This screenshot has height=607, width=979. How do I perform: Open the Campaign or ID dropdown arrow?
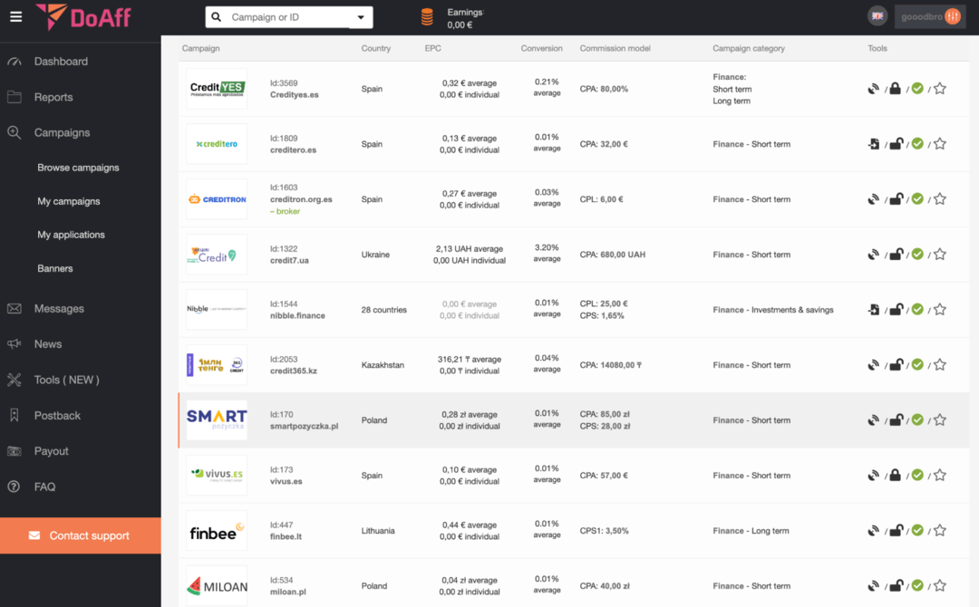click(361, 17)
